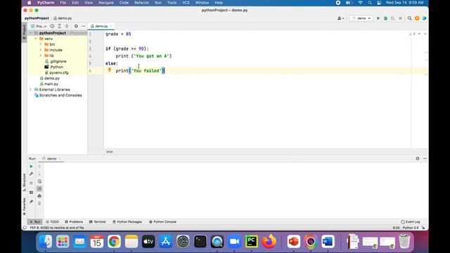
Task: Click the 'else' breadcrumb below editor
Action: coord(110,152)
